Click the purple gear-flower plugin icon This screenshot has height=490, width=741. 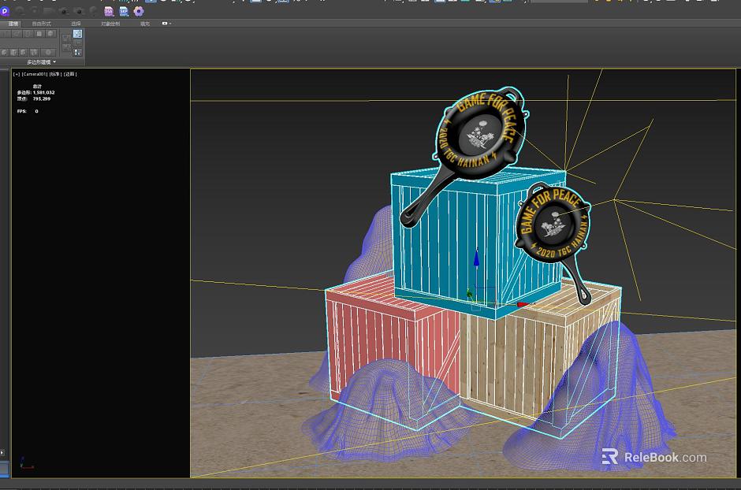139,11
